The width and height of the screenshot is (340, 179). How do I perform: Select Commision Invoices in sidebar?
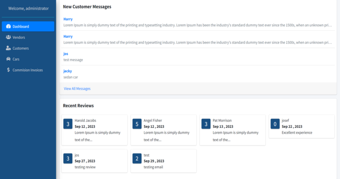point(28,70)
